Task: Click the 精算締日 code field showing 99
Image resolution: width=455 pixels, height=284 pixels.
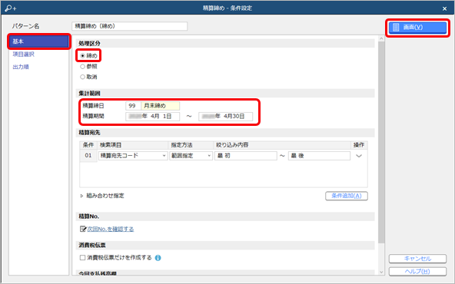Action: click(x=133, y=106)
